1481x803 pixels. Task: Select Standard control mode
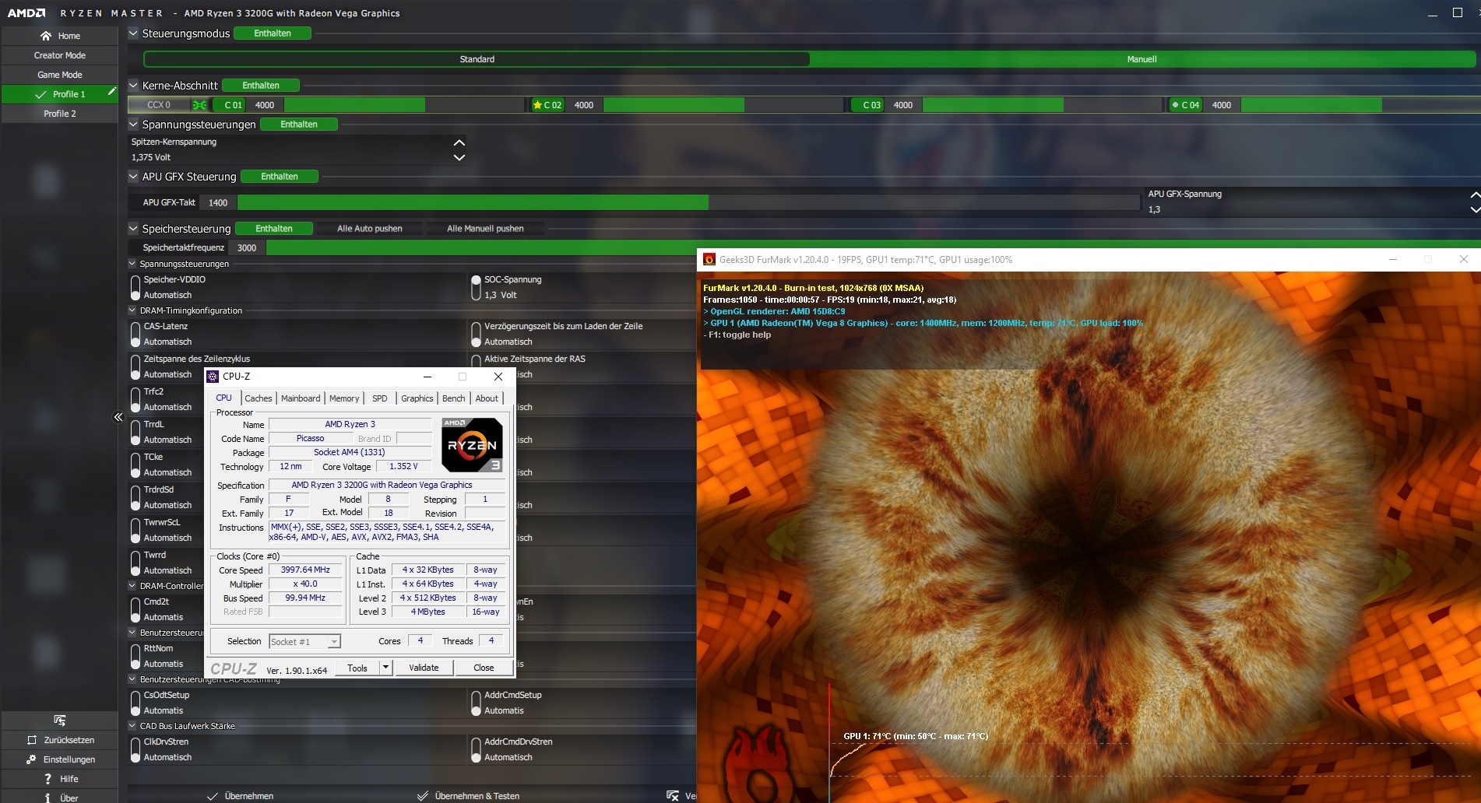(477, 59)
